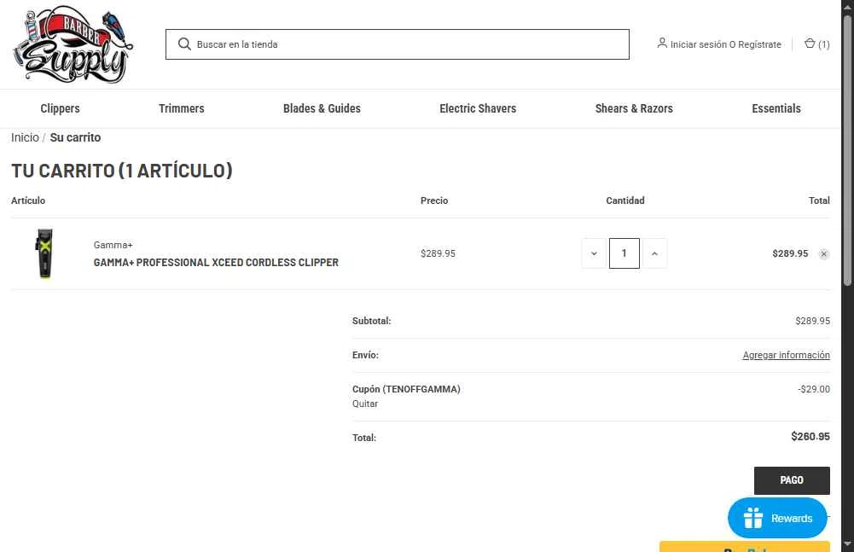Open the Gamma+ brand link

click(x=113, y=245)
